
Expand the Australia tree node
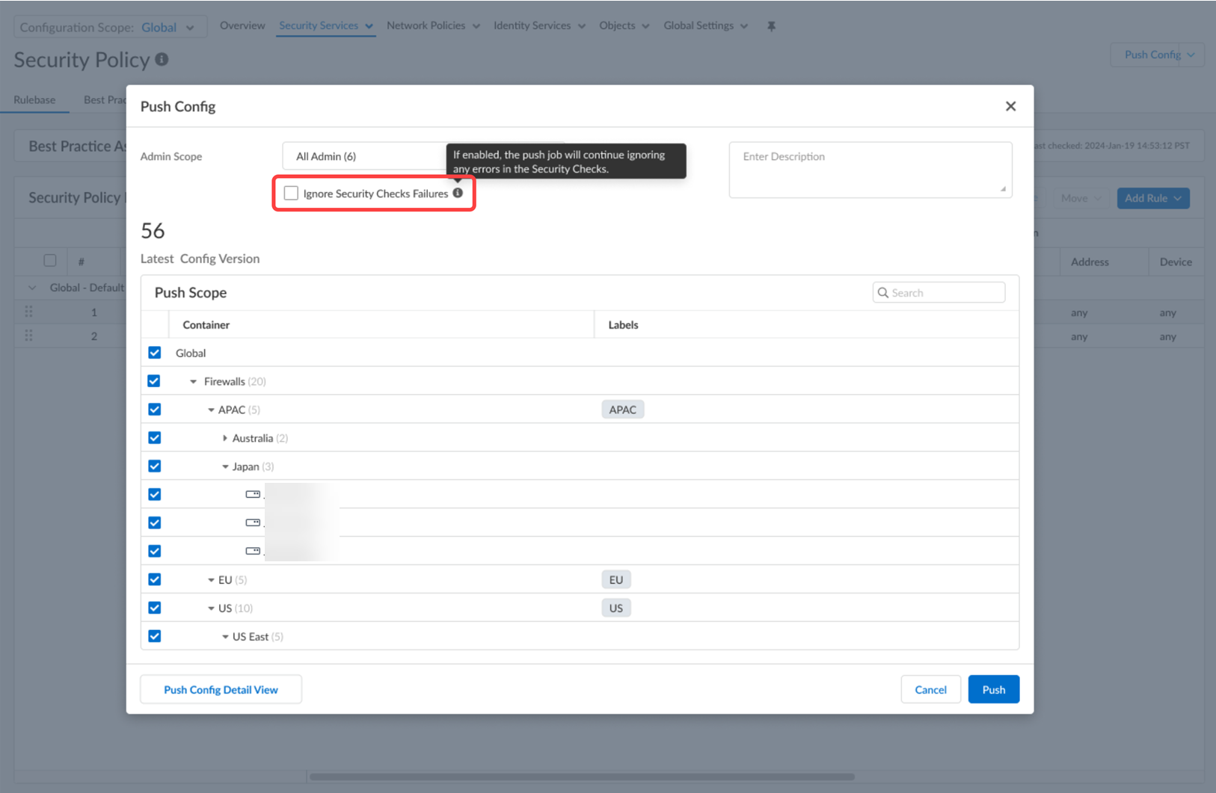[x=224, y=438]
